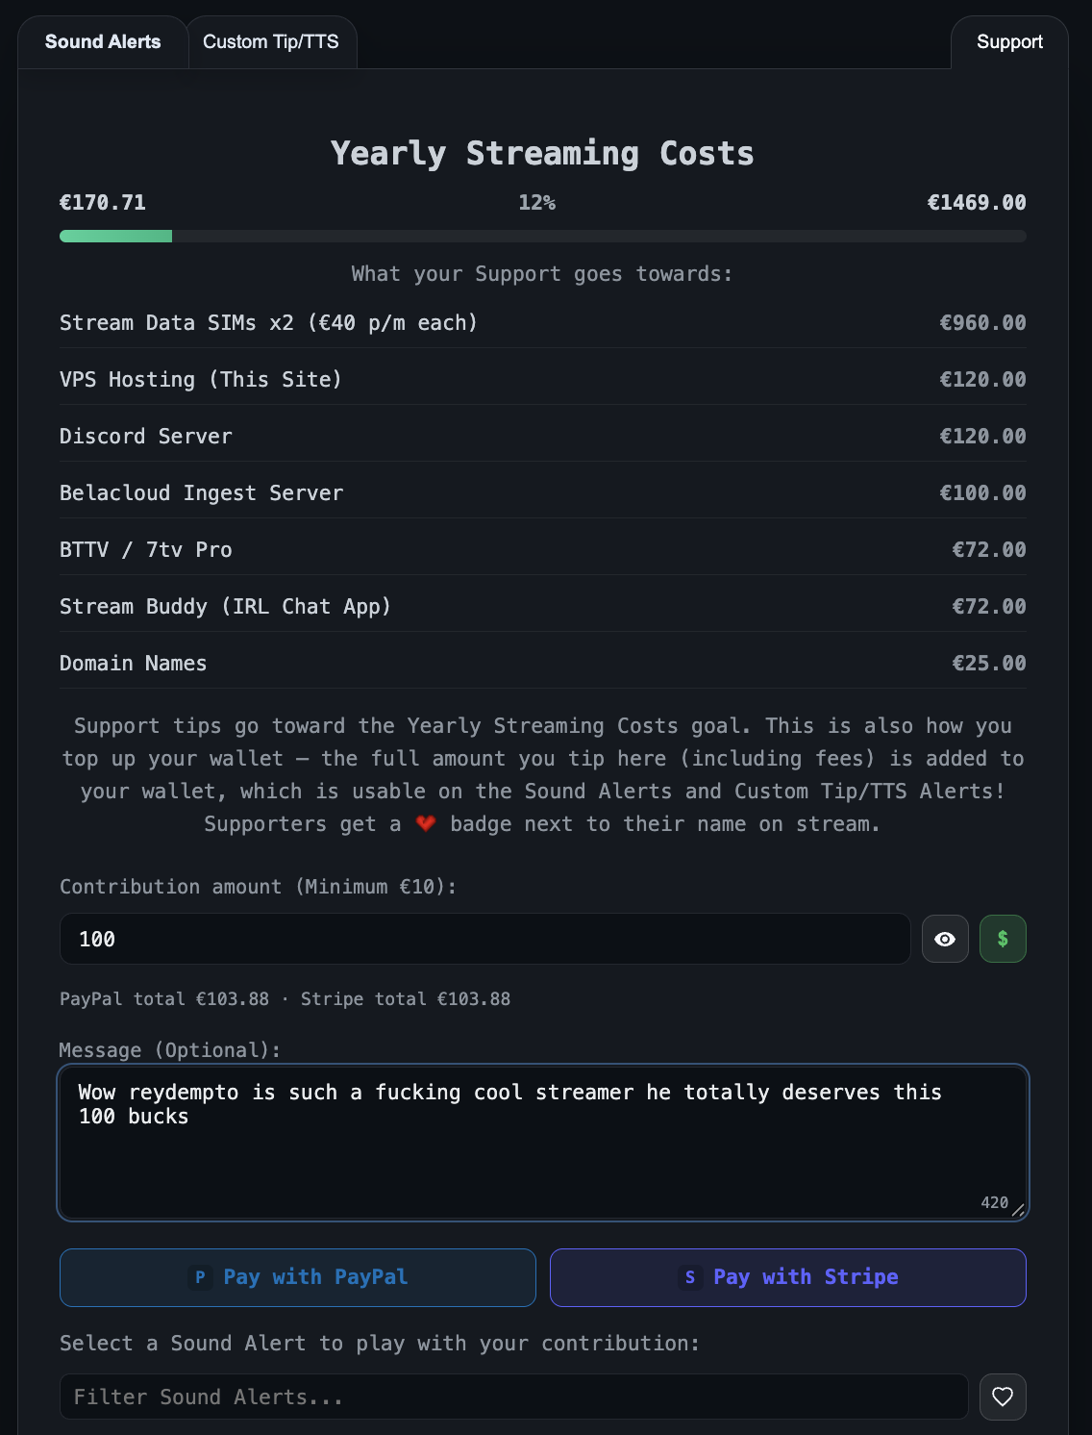
Task: Click the Domain Names cost row
Action: point(543,664)
